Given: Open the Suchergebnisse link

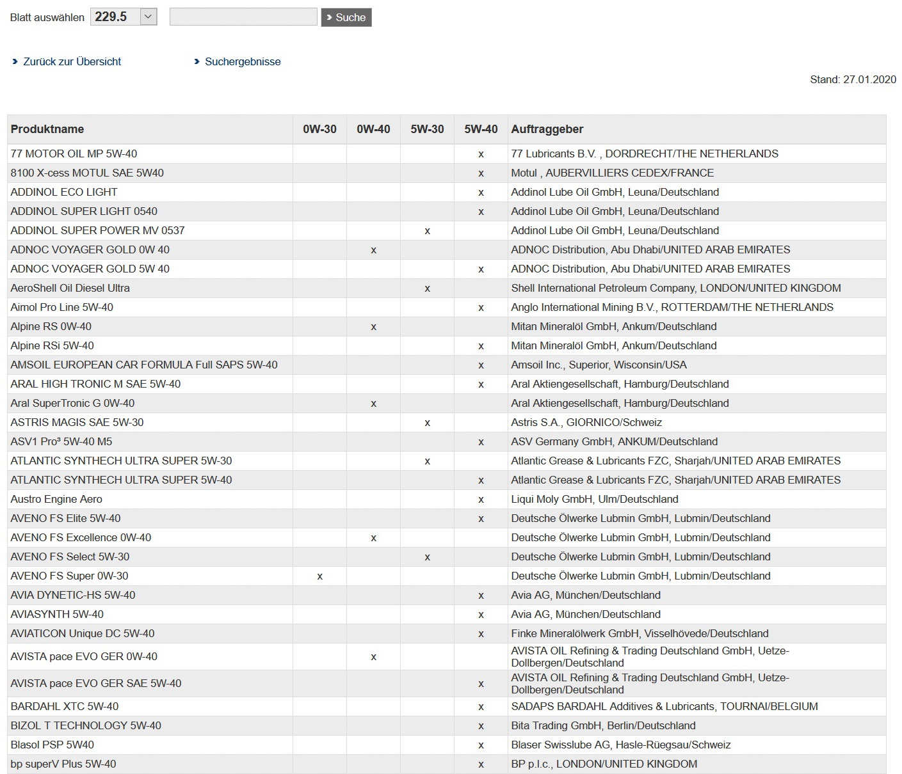Looking at the screenshot, I should pos(243,62).
